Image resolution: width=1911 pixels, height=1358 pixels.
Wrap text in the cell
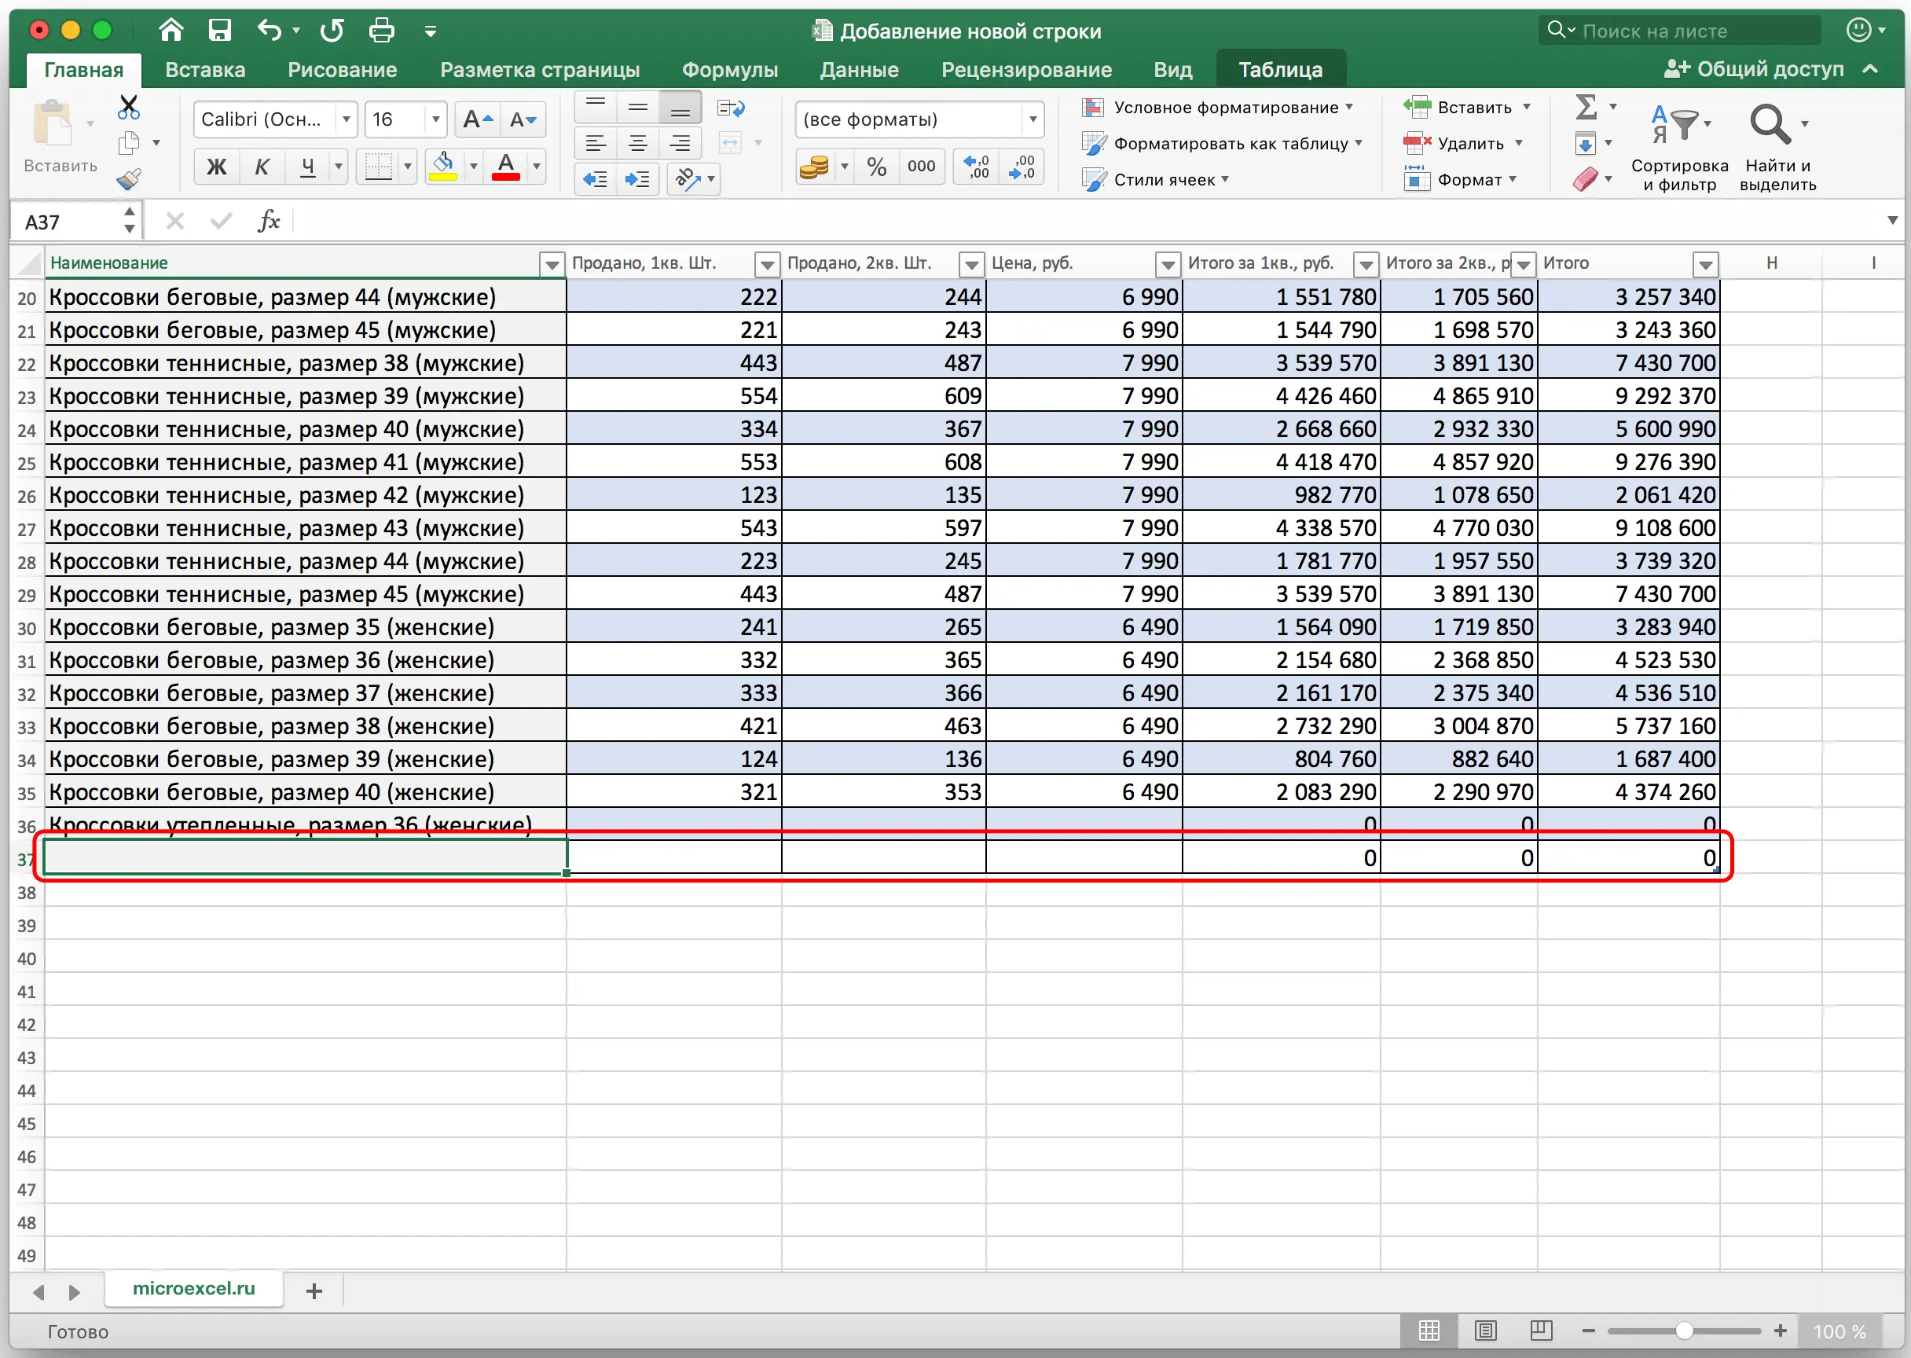(x=731, y=108)
